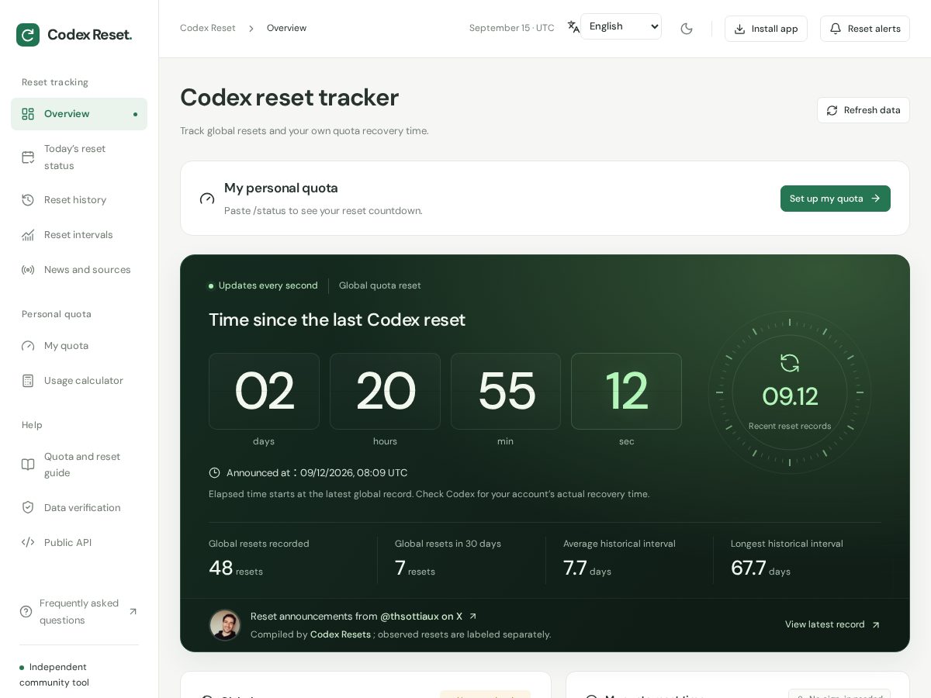Click the translate language icon

click(x=573, y=27)
